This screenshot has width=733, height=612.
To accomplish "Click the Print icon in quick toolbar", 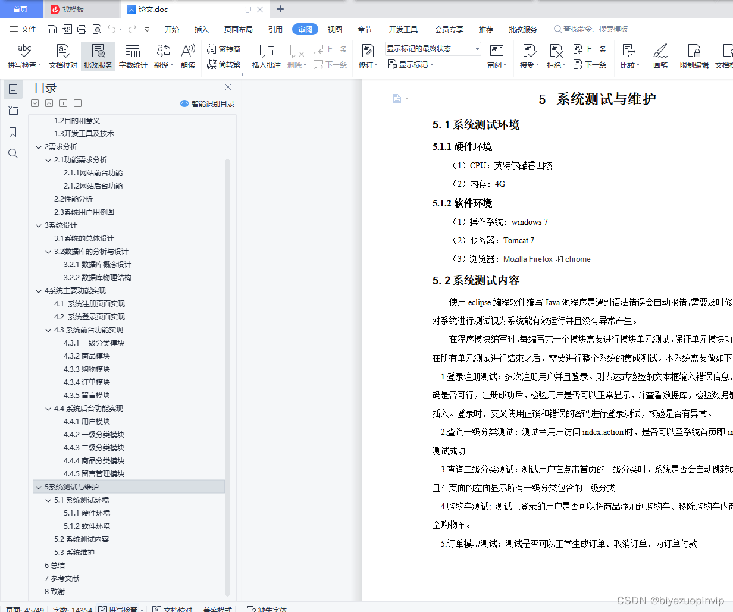I will (x=82, y=29).
